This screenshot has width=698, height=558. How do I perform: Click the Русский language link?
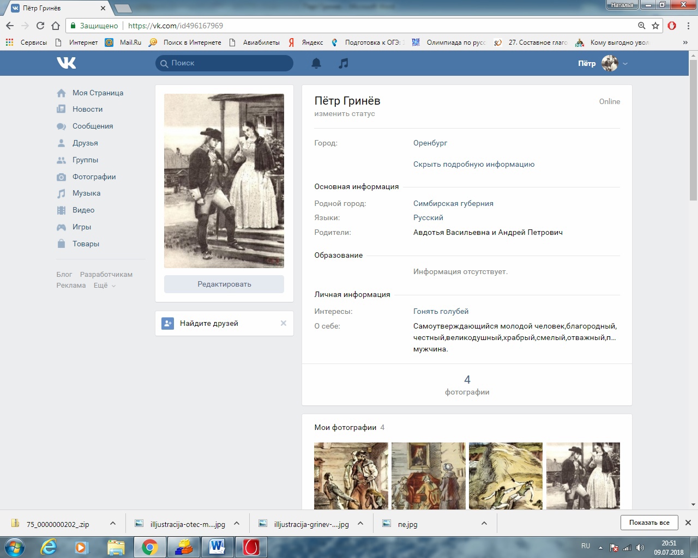click(428, 218)
